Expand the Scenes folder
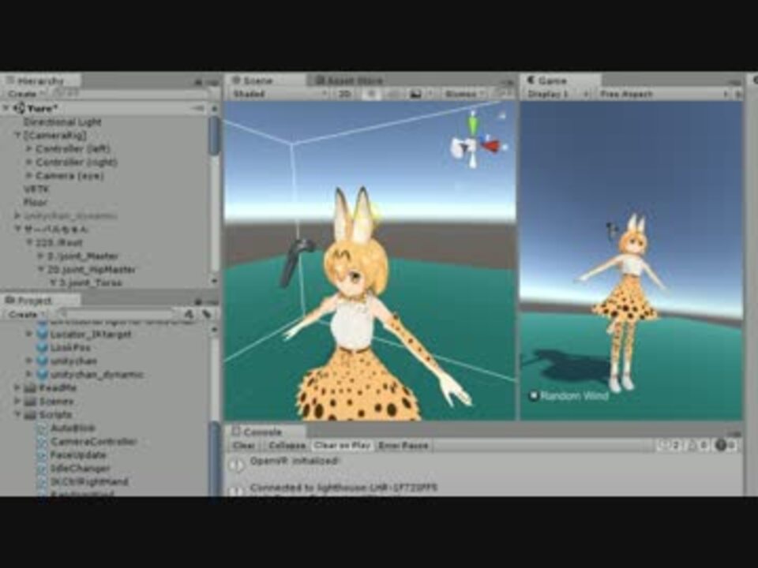 [x=17, y=401]
